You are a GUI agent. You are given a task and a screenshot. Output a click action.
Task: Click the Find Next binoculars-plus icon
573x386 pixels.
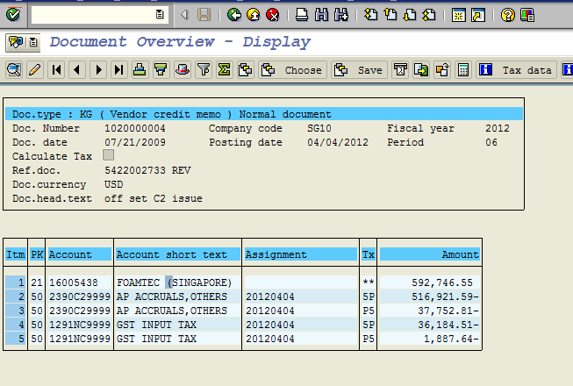341,15
